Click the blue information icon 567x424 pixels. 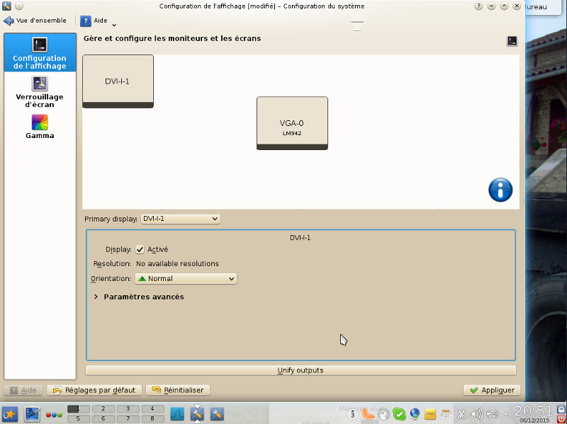(x=500, y=190)
